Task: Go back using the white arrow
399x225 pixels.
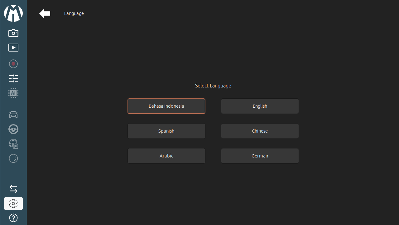Action: point(45,13)
